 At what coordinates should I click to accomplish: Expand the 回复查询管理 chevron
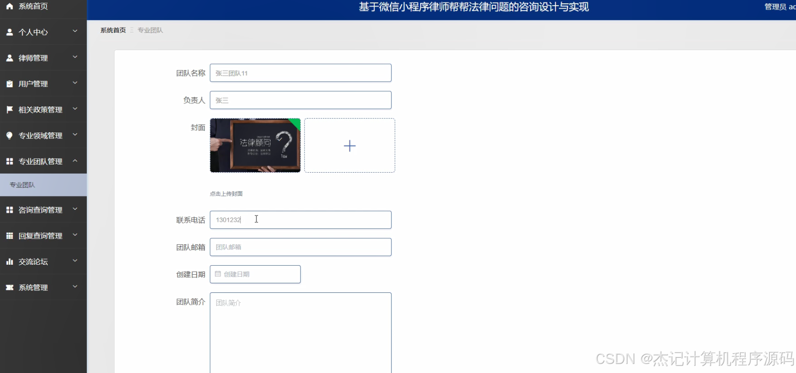[75, 235]
